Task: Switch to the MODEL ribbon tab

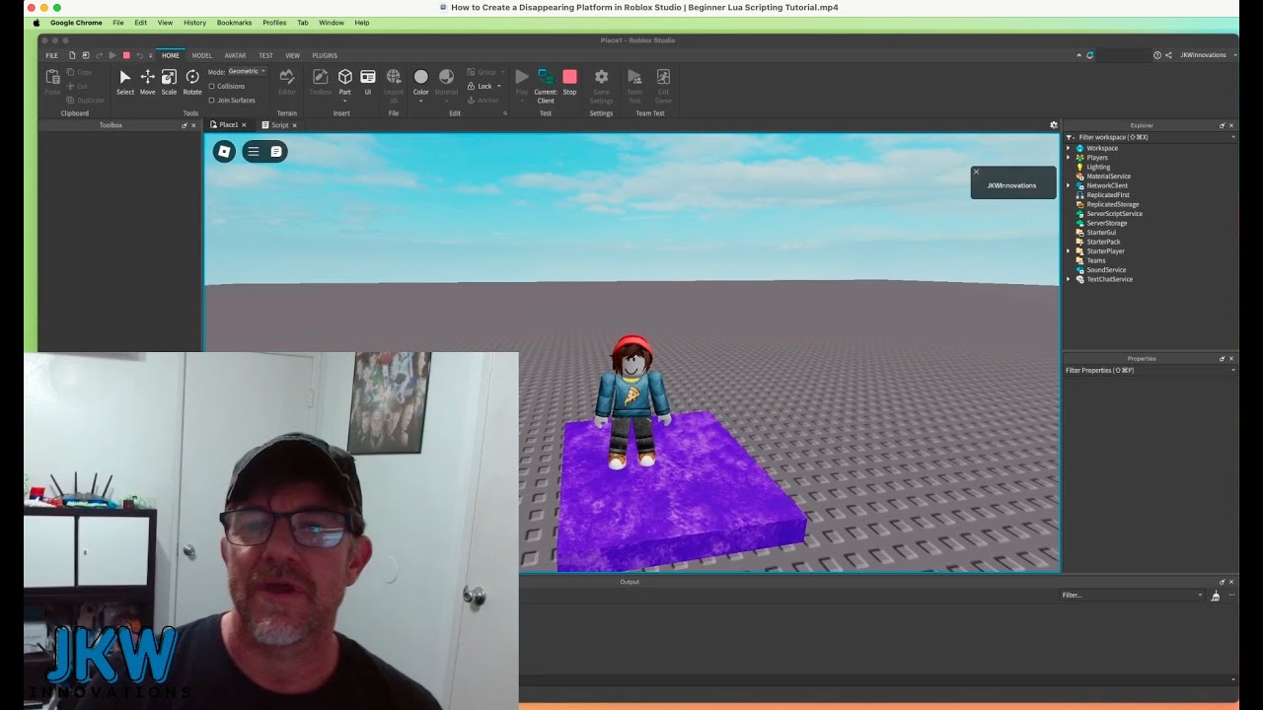Action: point(202,55)
